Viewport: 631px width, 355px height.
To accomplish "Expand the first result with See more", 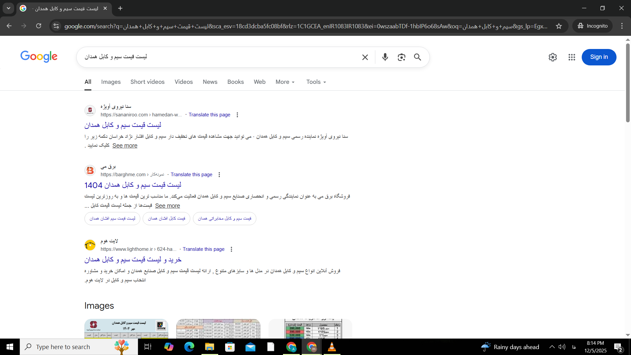I will 125,146.
